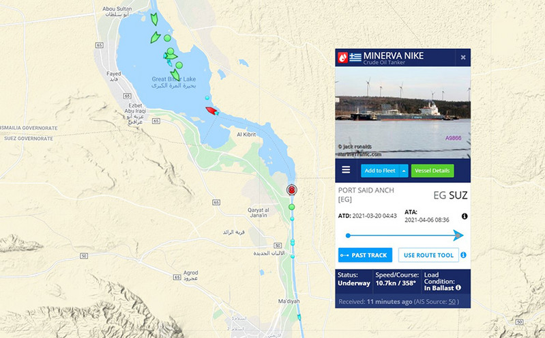
Task: Click the Greek flag icon beside MINERVA NIKE
Action: (355, 57)
